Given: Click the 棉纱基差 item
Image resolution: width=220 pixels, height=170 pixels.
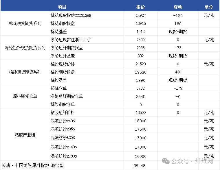Looking at the screenshot, I should point(58,80).
